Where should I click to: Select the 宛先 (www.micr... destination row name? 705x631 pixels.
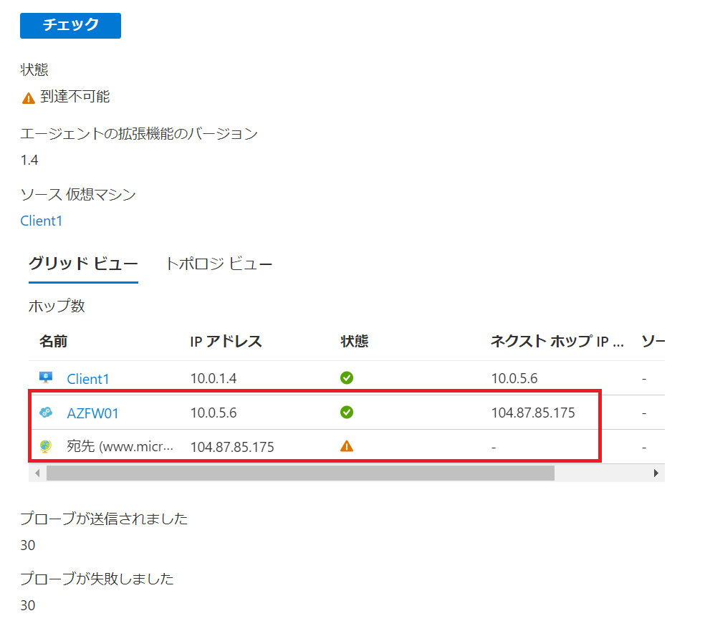click(120, 446)
